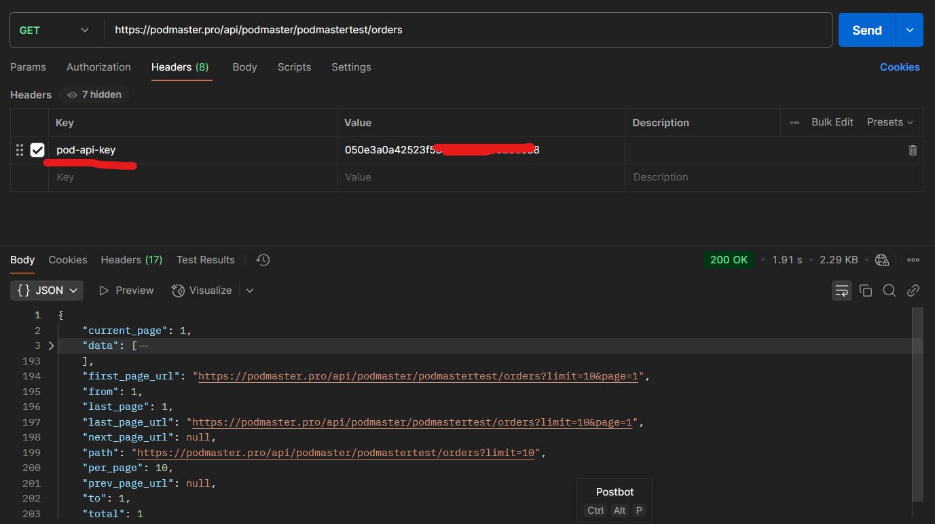The height and width of the screenshot is (524, 935).
Task: Click the "current_page" line
Action: coord(137,331)
